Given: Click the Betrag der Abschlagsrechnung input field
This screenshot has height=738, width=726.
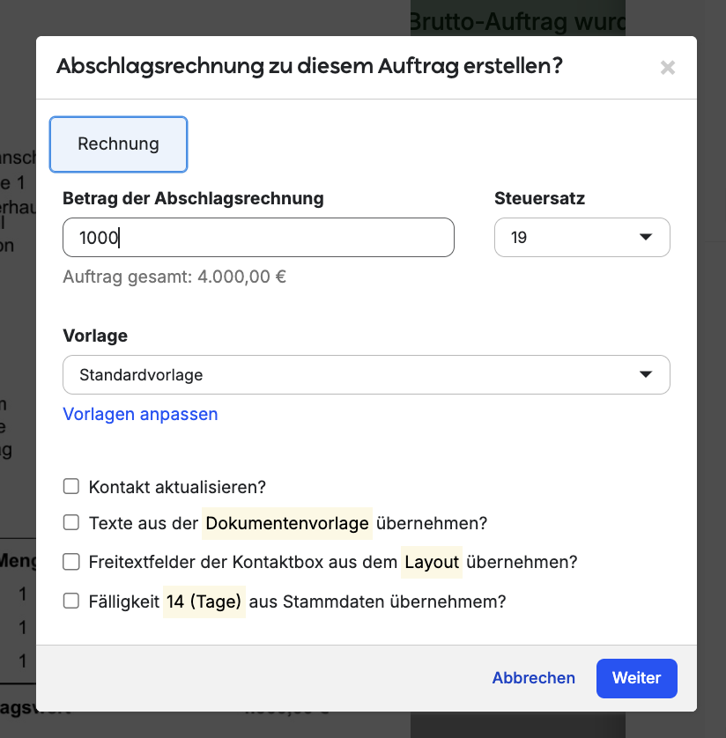Looking at the screenshot, I should pyautogui.click(x=258, y=238).
